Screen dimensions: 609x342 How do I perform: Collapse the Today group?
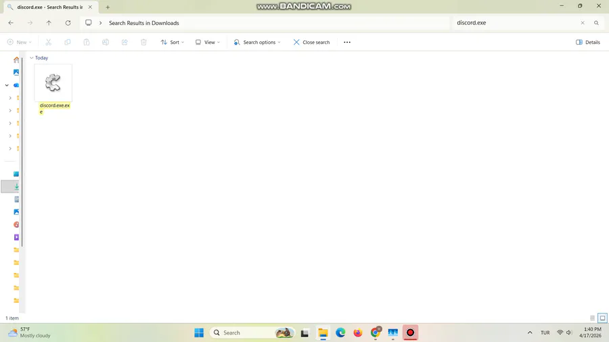pyautogui.click(x=31, y=57)
